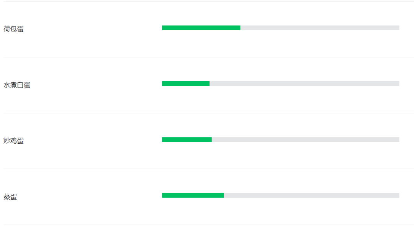The height and width of the screenshot is (226, 414).
Task: Click the divider line below the 炒鸡蛋 row
Action: coord(209,169)
